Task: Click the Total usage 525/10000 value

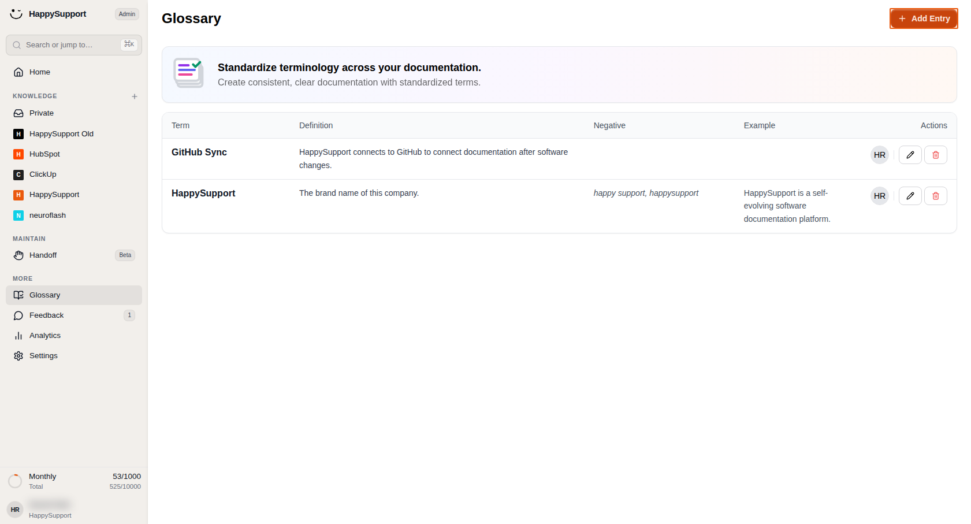Action: point(125,486)
